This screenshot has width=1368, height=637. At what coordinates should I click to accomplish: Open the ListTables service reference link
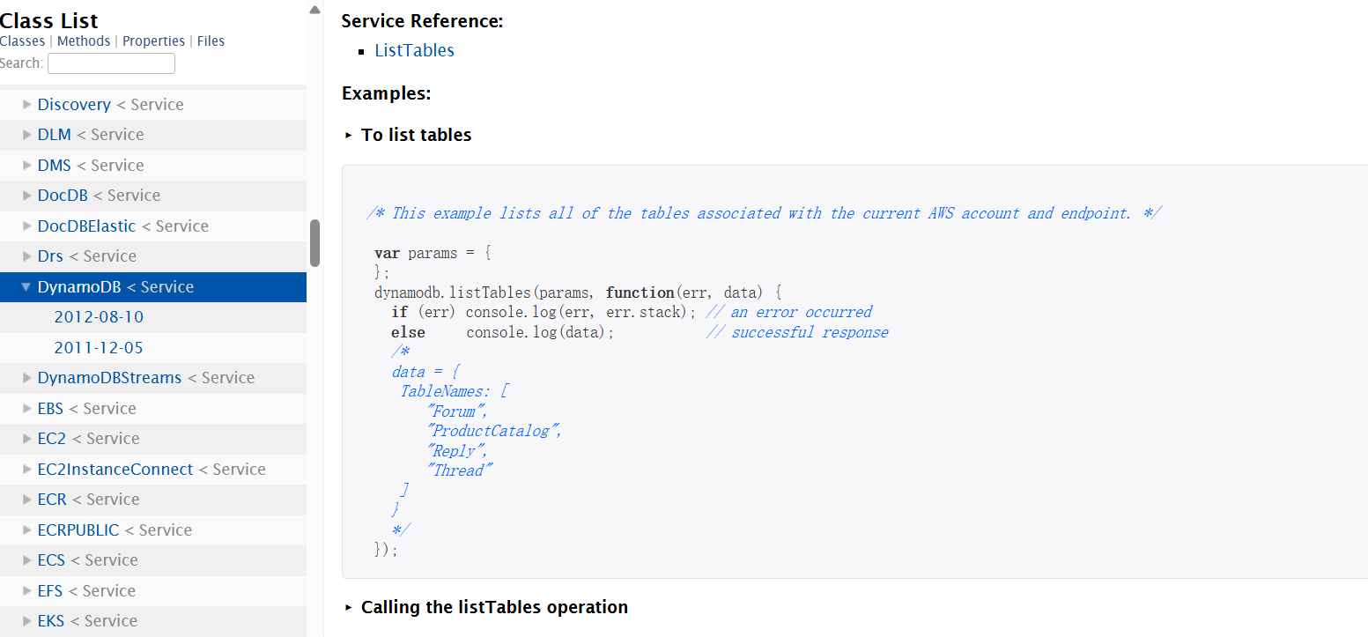point(414,50)
